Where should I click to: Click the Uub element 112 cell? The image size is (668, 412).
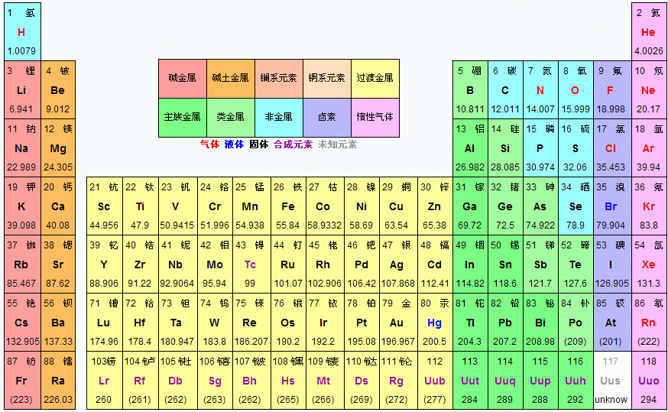point(435,381)
